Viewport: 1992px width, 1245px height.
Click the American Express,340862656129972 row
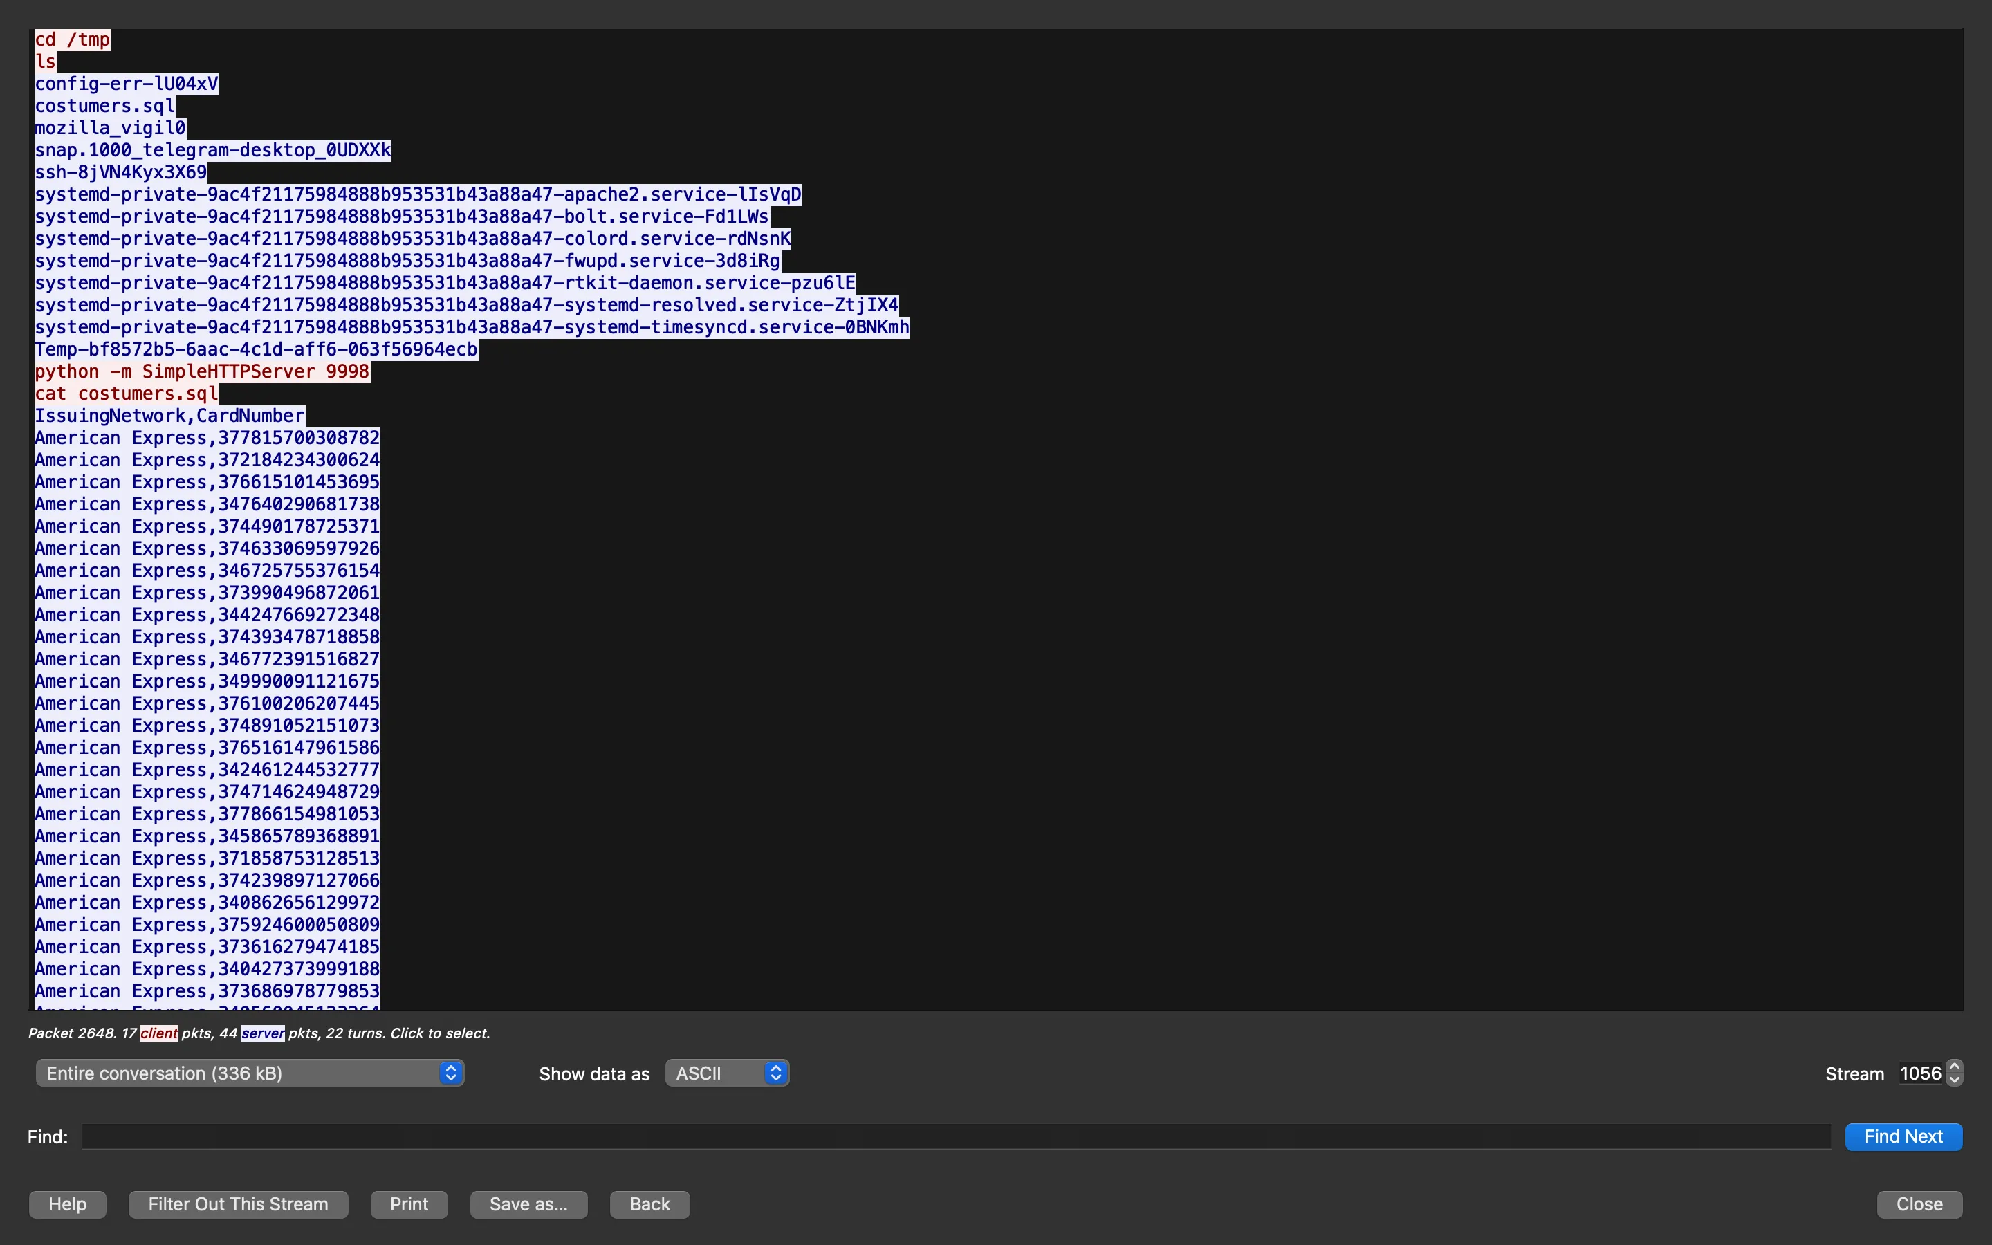click(207, 903)
